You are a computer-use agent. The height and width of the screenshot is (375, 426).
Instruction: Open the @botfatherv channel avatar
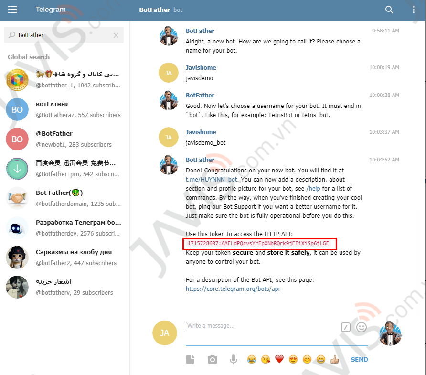pos(17,287)
